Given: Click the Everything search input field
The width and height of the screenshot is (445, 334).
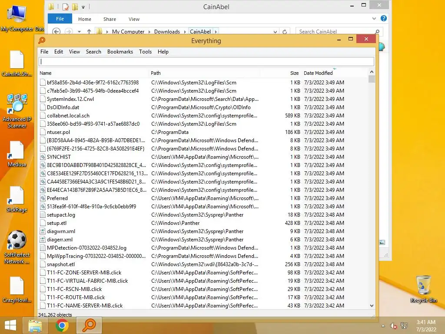Looking at the screenshot, I should pyautogui.click(x=206, y=62).
